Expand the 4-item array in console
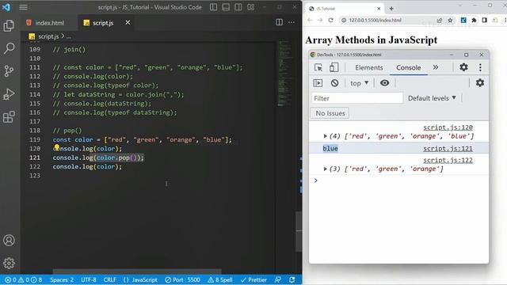The height and width of the screenshot is (285, 507). pos(326,136)
